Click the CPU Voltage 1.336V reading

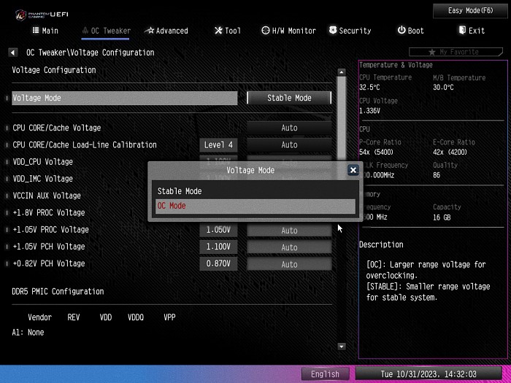pyautogui.click(x=369, y=111)
